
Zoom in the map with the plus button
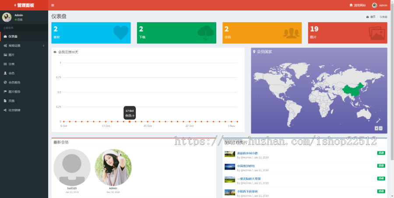pos(376,128)
